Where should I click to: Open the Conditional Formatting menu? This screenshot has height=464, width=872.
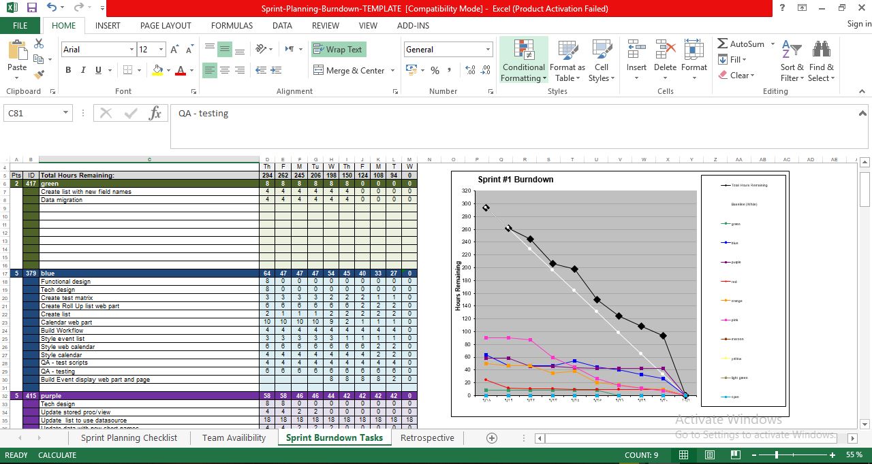pos(523,60)
